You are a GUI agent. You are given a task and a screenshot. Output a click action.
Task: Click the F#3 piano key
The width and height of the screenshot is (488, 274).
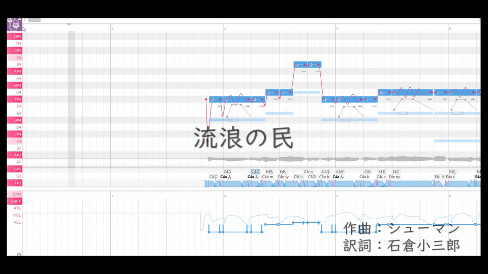pos(15,183)
